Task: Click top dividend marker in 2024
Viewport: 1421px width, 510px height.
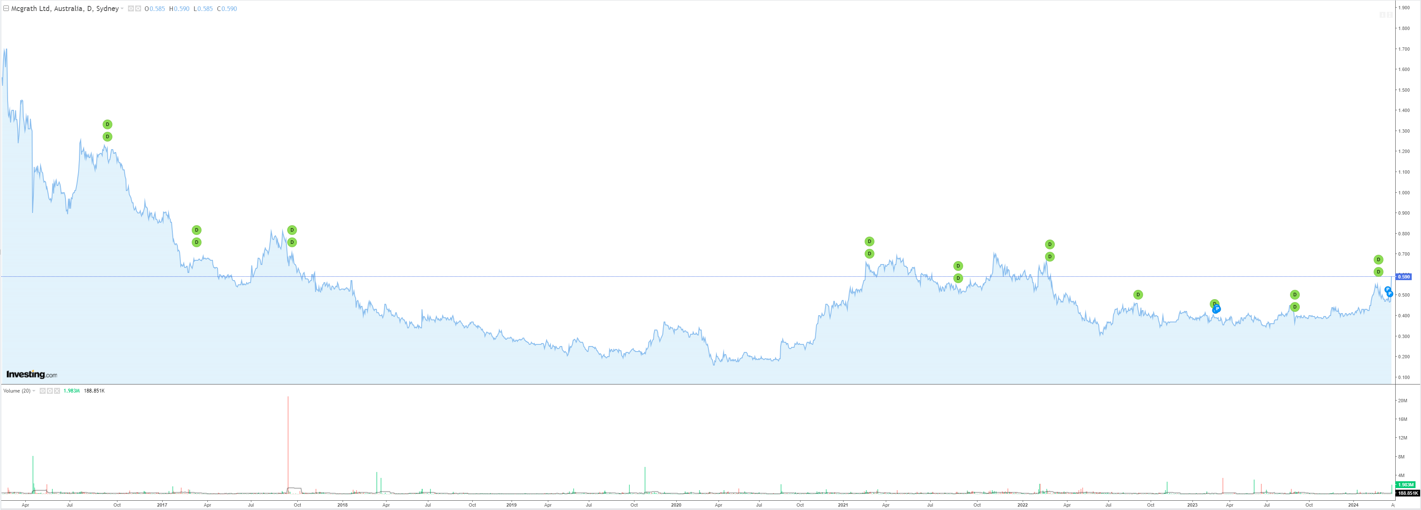Action: tap(1378, 260)
